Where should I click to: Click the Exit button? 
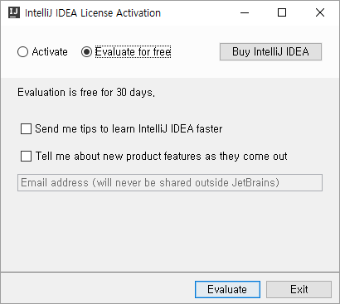coord(299,289)
